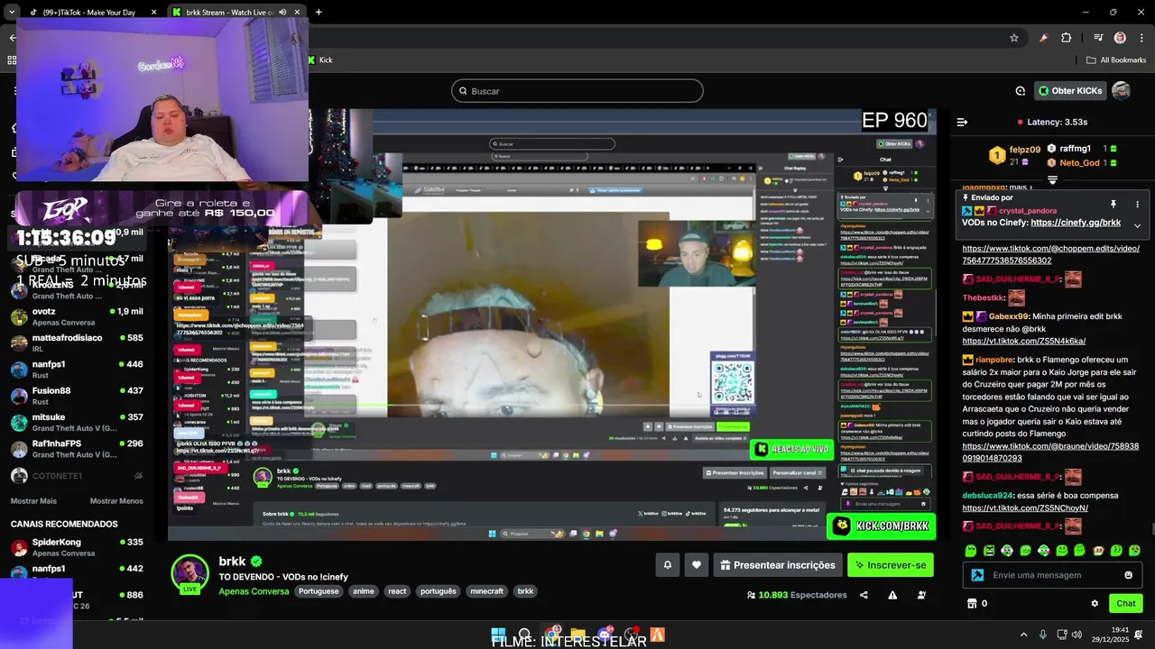
Task: Follow brkk with the heart button
Action: point(697,565)
